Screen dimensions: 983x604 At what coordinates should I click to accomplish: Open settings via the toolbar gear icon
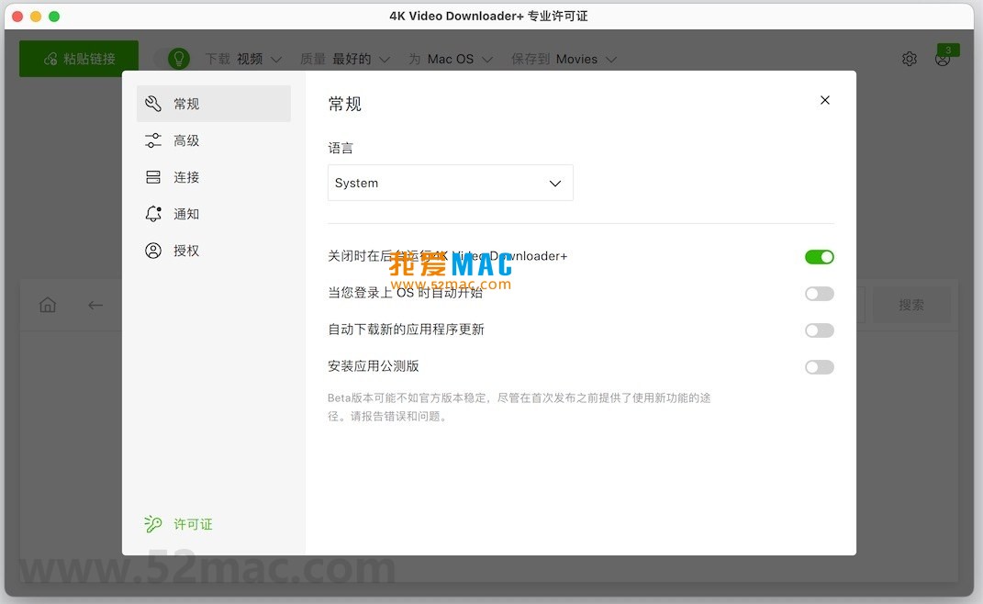[x=909, y=59]
